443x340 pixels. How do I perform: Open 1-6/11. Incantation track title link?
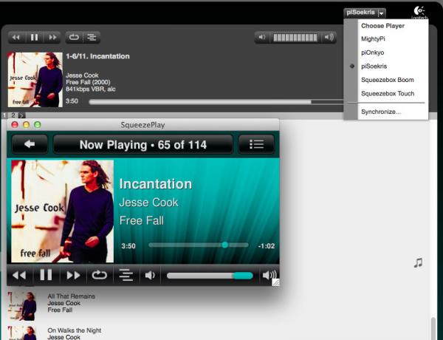(97, 56)
